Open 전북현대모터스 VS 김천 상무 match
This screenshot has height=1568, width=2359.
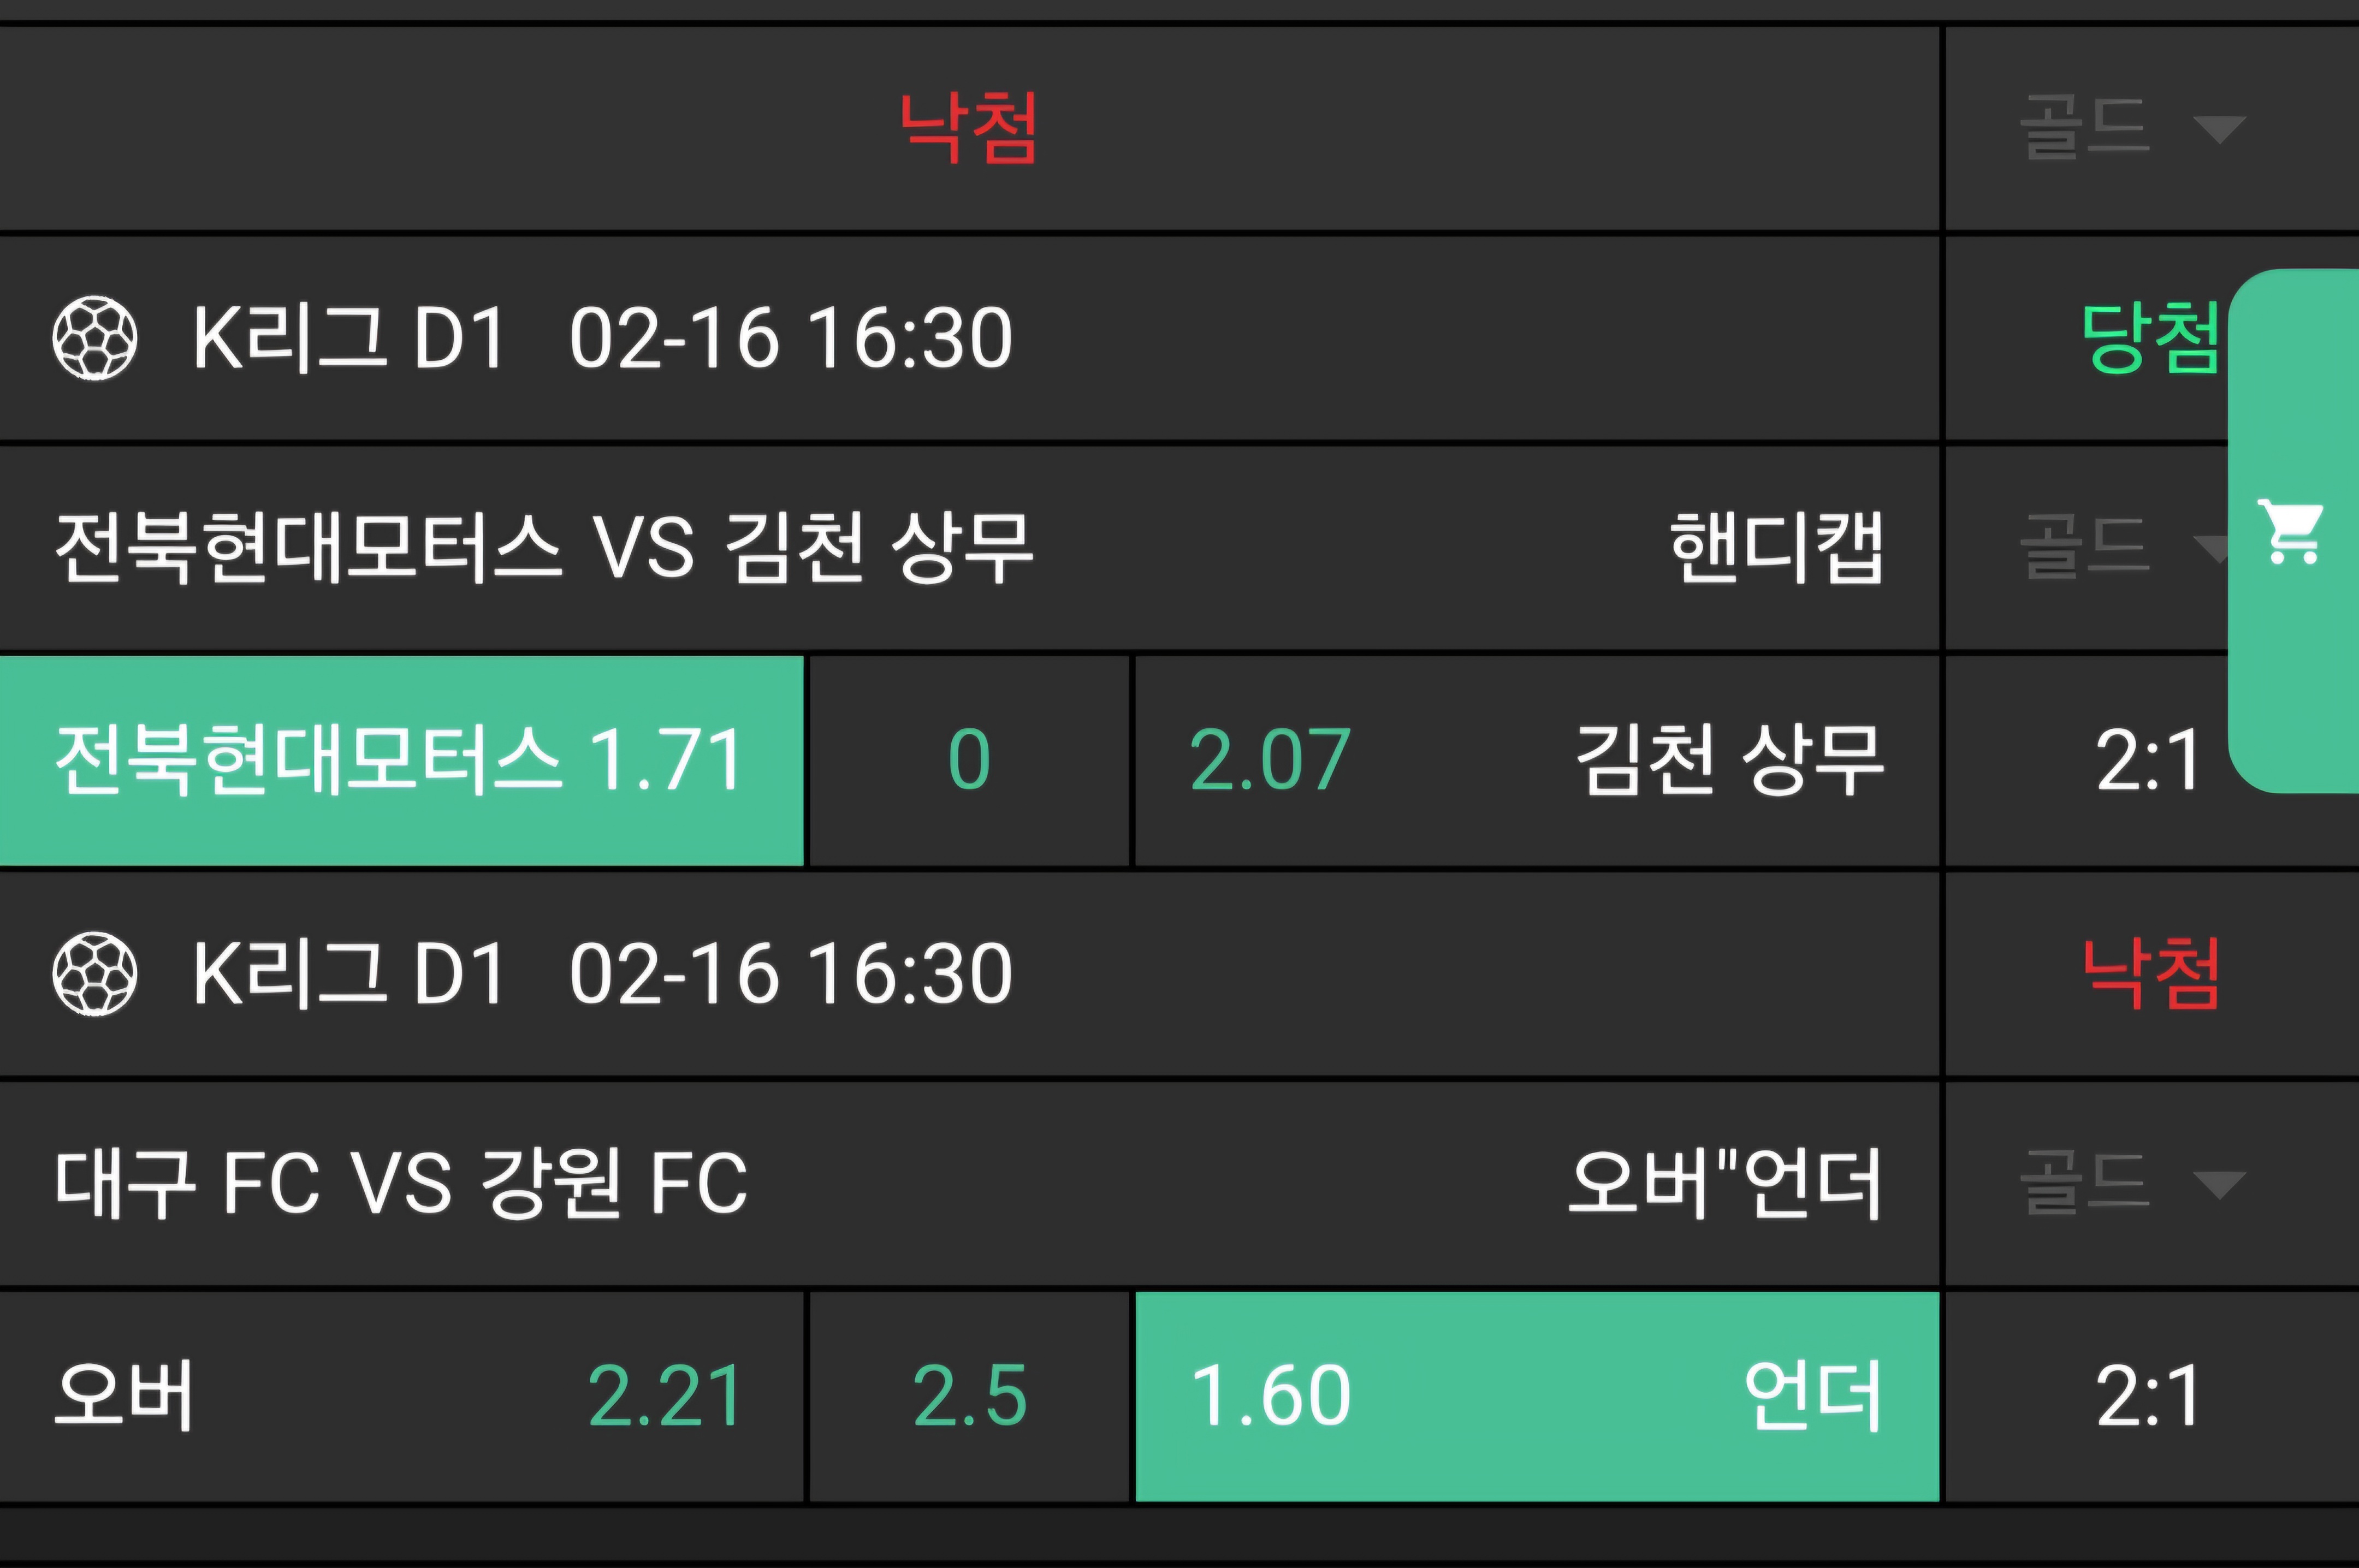point(544,547)
